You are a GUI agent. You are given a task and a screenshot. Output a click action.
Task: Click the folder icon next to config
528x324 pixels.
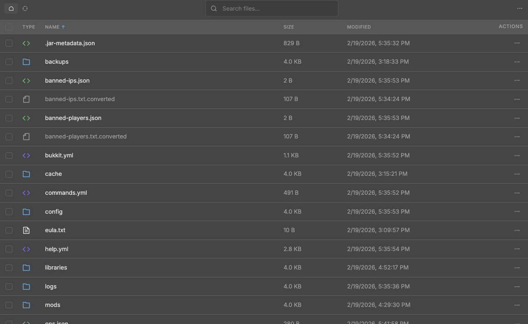[26, 211]
